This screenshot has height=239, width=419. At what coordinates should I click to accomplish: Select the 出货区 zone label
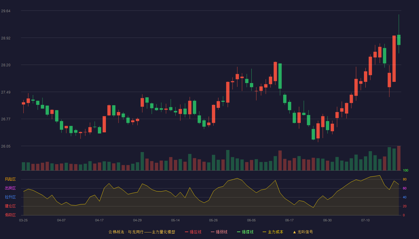click(x=10, y=188)
